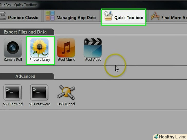This screenshot has width=187, height=140.
Task: Start the USB Tunnel tool
Action: click(66, 92)
